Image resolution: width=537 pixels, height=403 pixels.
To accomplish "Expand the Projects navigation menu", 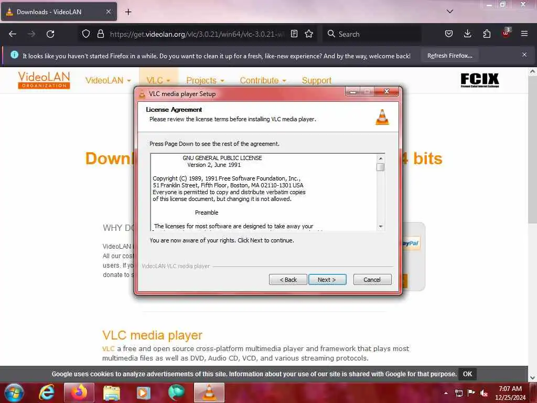I will (x=205, y=80).
